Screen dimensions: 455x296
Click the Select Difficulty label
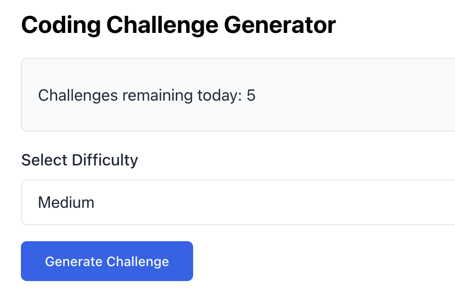pos(80,160)
